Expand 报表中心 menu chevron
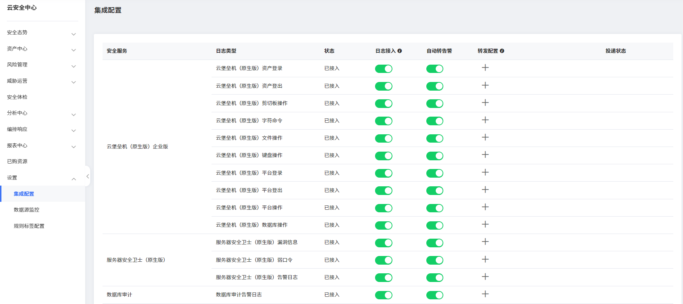The height and width of the screenshot is (304, 683). pyautogui.click(x=74, y=147)
